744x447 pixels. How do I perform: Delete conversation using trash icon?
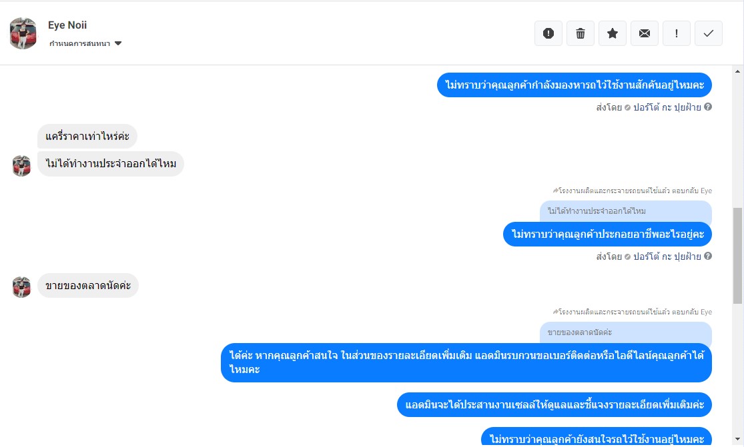click(581, 33)
